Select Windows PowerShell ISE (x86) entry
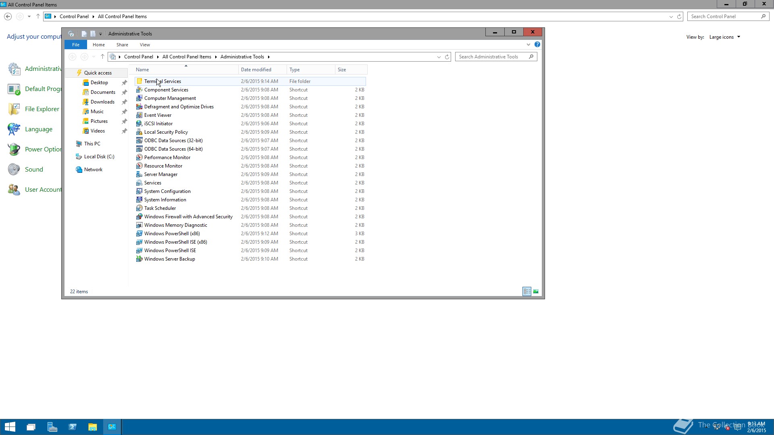 click(250, 242)
